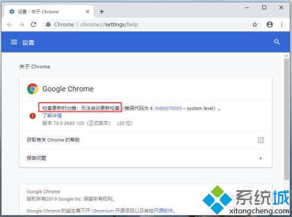The height and width of the screenshot is (217, 292).
Task: Click the settings page vertical scrollbar
Action: (286, 119)
